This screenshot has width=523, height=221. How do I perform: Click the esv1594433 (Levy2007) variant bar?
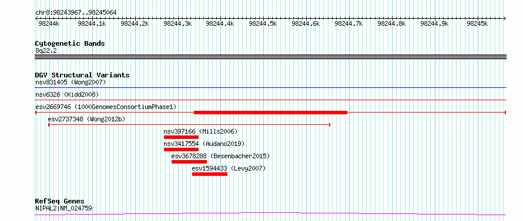point(210,174)
